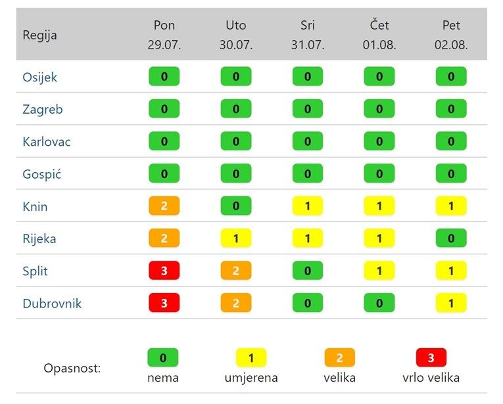Viewport: 503px width, 404px height.
Task: Open the Rijeka region link
Action: (39, 238)
